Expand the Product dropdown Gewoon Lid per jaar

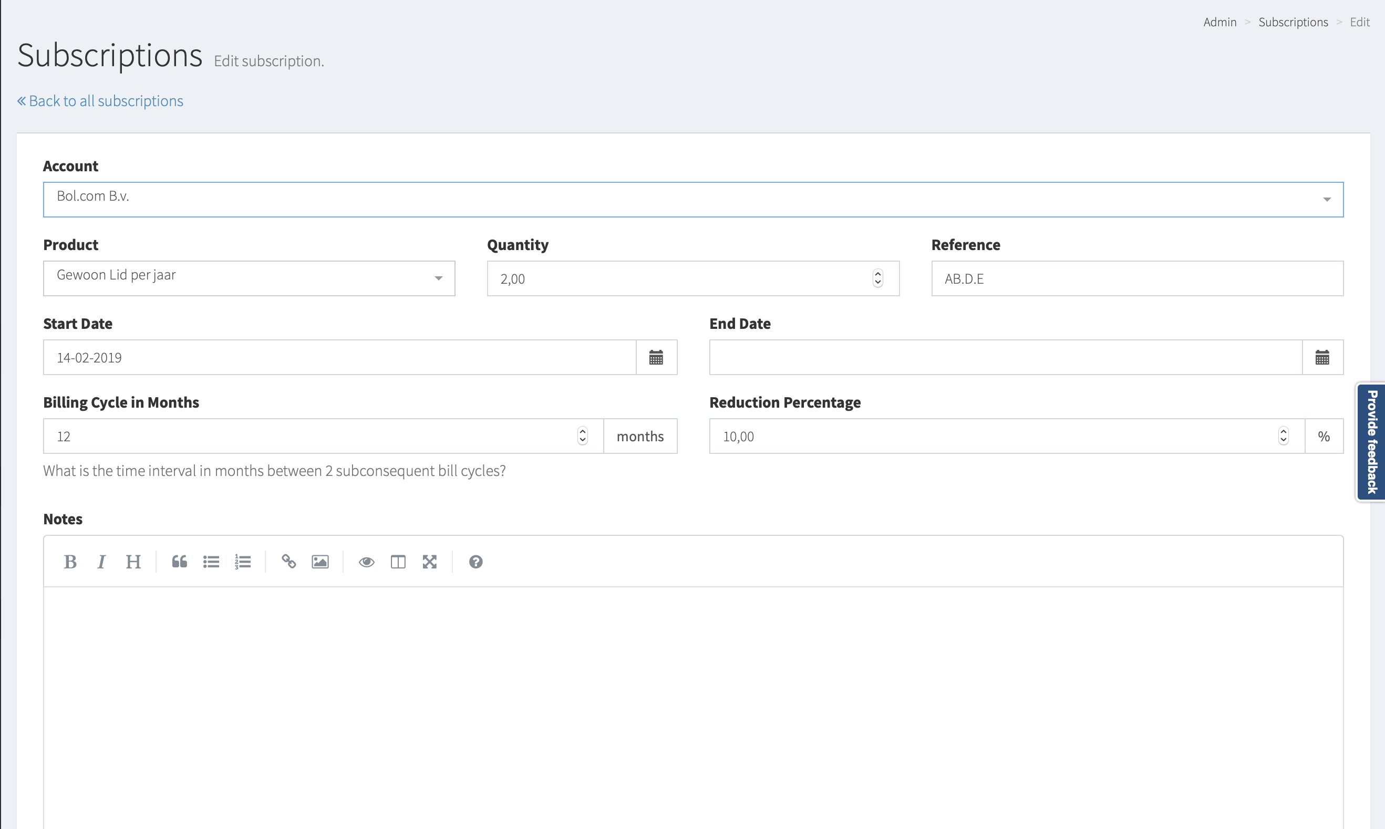pos(249,278)
